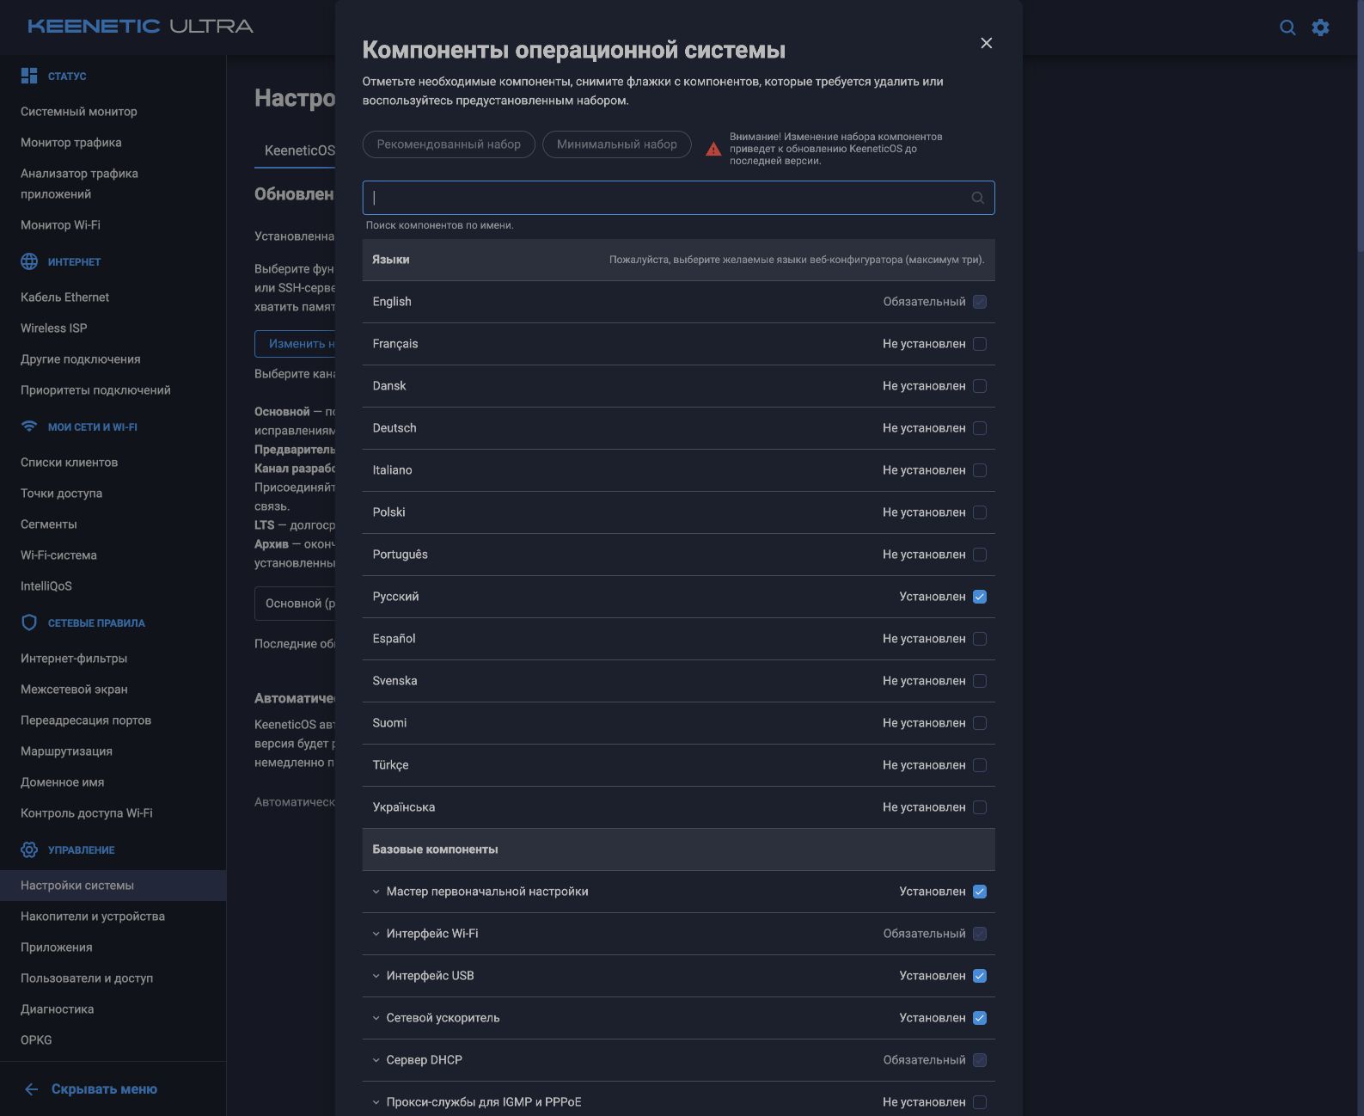Check Прокси-службы для IGMP и PPPoE checkbox
Image resolution: width=1364 pixels, height=1116 pixels.
click(x=980, y=1102)
